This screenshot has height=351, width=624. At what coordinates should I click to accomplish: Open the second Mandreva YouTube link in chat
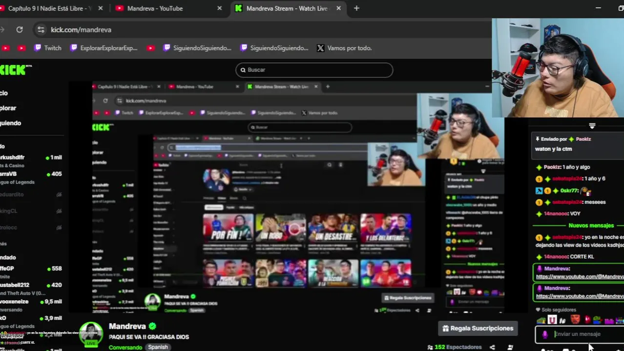pyautogui.click(x=580, y=296)
